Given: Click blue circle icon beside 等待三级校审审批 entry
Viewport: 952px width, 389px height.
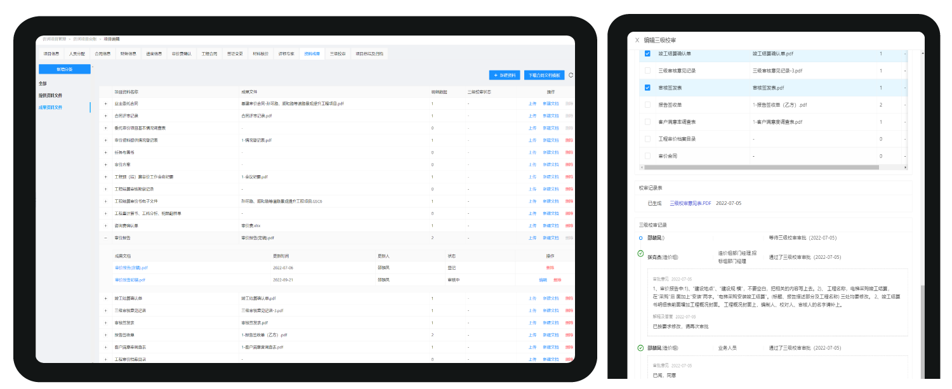Looking at the screenshot, I should tap(640, 237).
